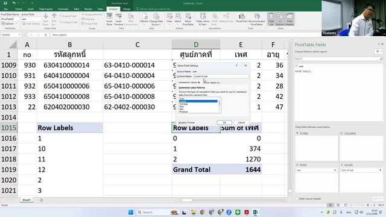Switch to Show Values As tab in dialog
This screenshot has width=386, height=217.
[212, 83]
